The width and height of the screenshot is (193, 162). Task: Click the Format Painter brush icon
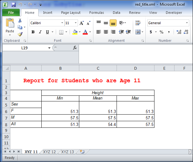point(20,35)
